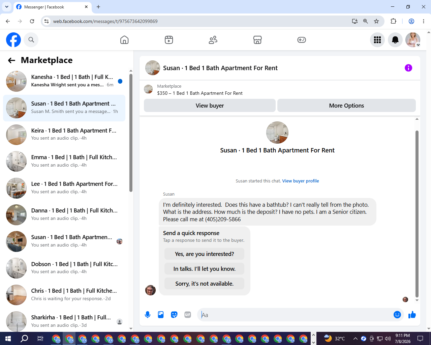431x345 pixels.
Task: Open the Gaming controller icon
Action: click(302, 40)
